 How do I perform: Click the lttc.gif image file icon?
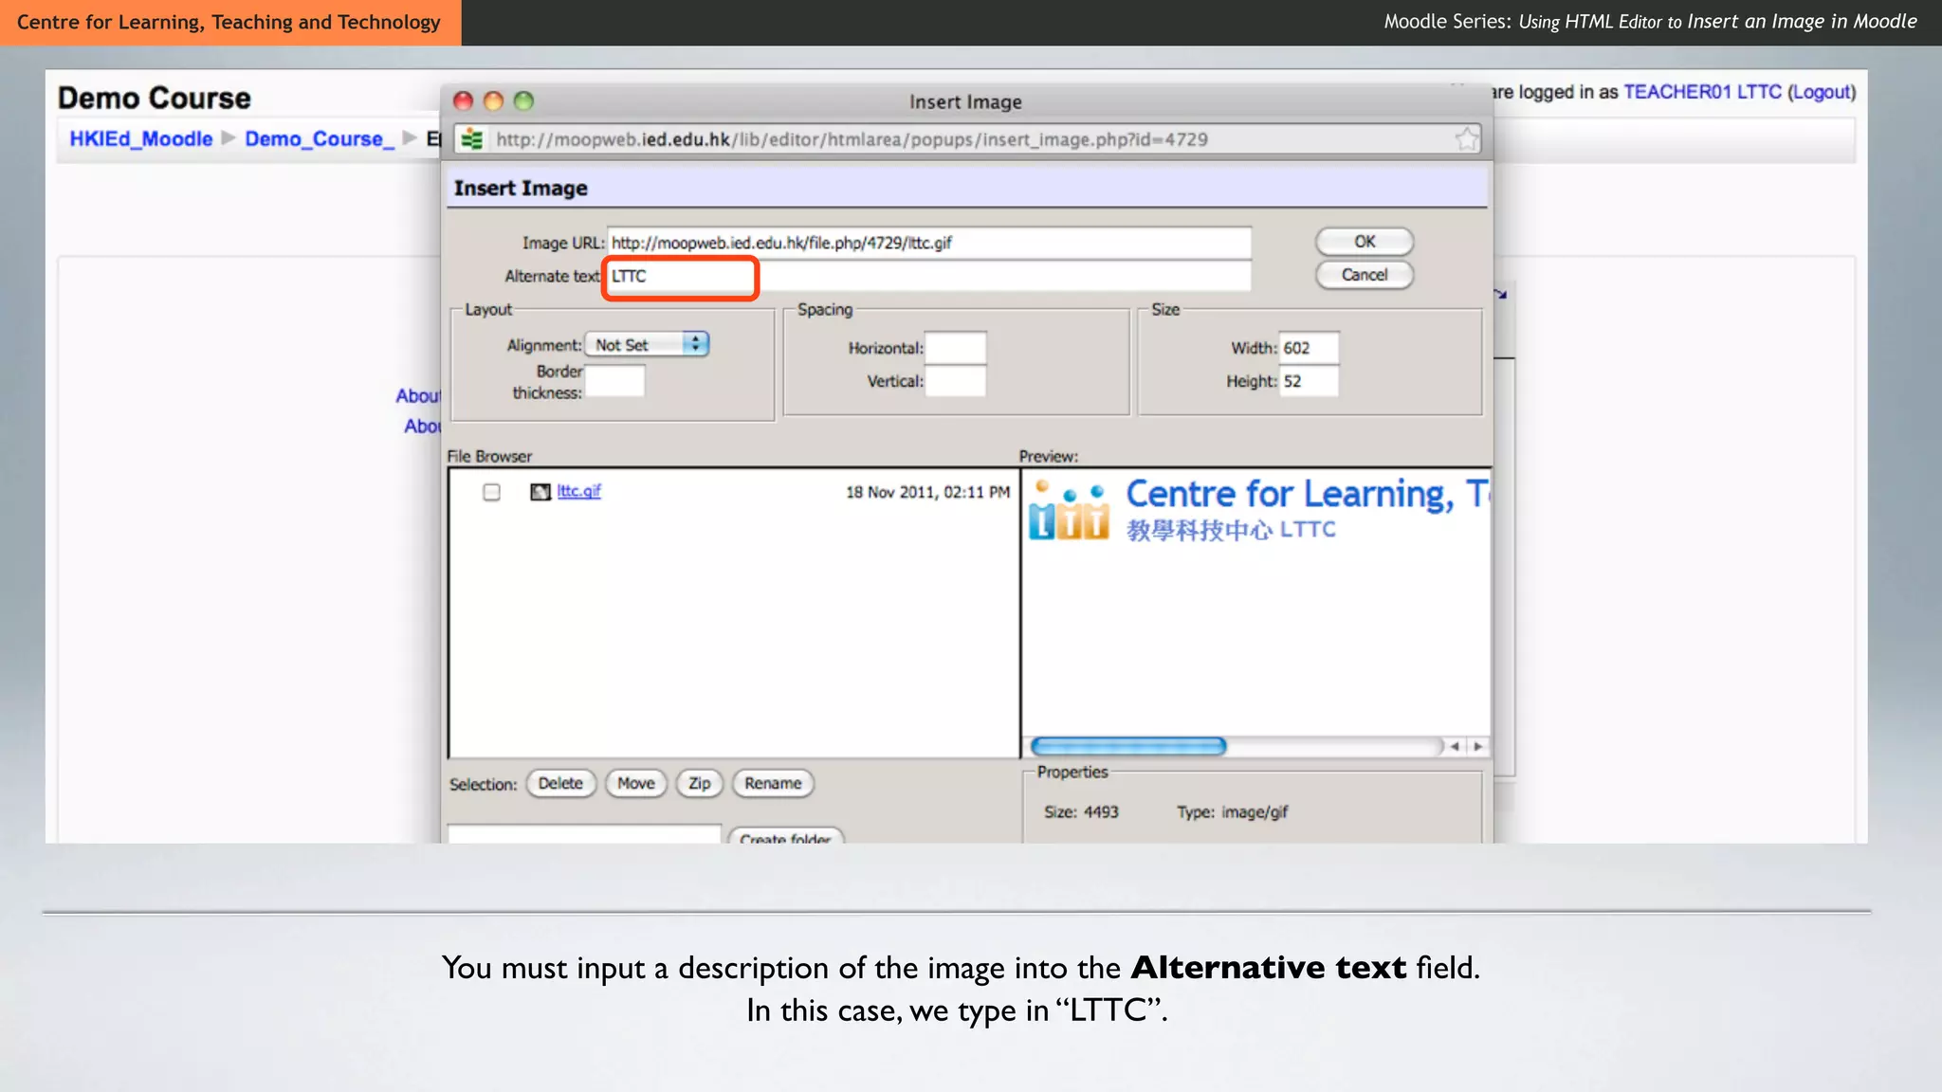(x=540, y=492)
